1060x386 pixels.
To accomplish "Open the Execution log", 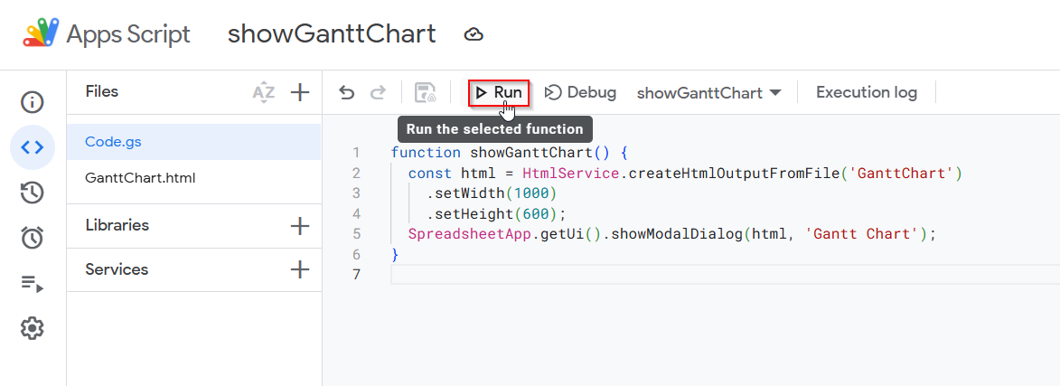I will [x=867, y=92].
